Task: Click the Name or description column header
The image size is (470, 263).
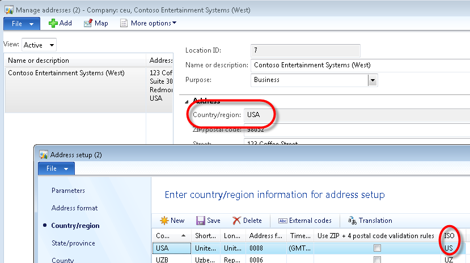Action: coord(75,61)
